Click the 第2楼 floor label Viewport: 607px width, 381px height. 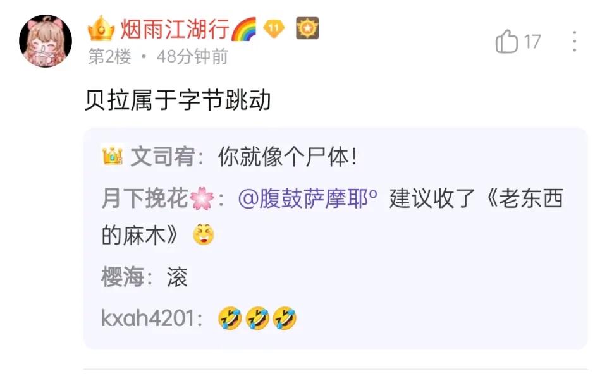(109, 57)
